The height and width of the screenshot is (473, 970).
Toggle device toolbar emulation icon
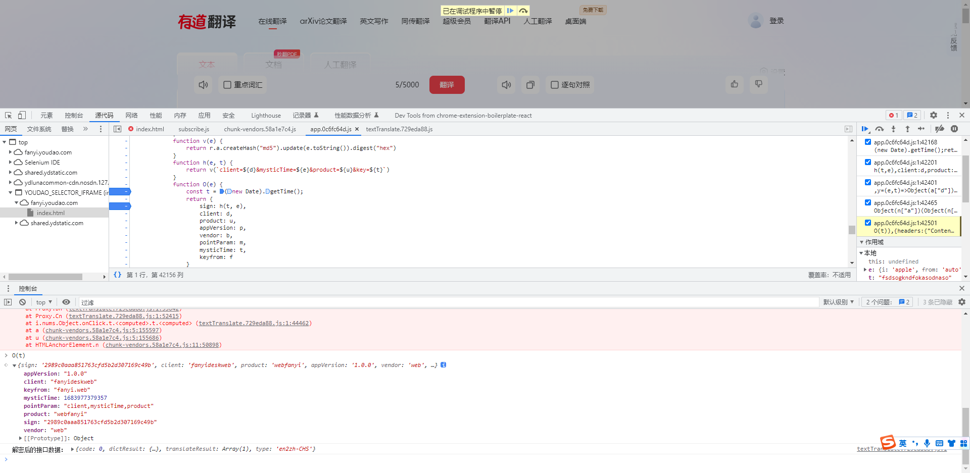coord(22,115)
